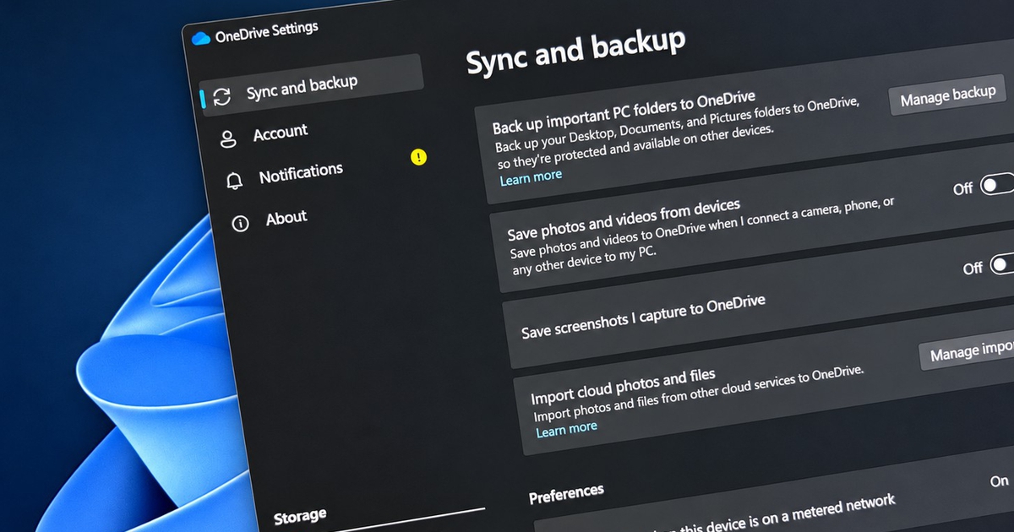Click the About info circle icon
The image size is (1014, 532).
click(241, 224)
